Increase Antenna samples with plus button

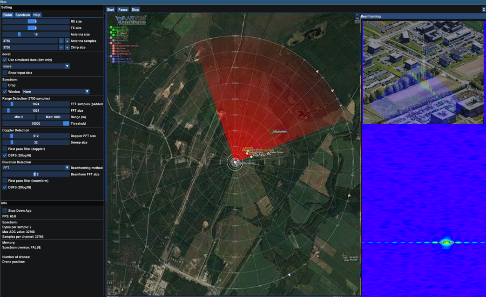[x=67, y=41]
